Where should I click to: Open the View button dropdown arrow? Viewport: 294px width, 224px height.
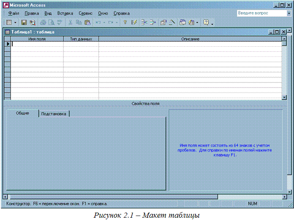point(15,23)
